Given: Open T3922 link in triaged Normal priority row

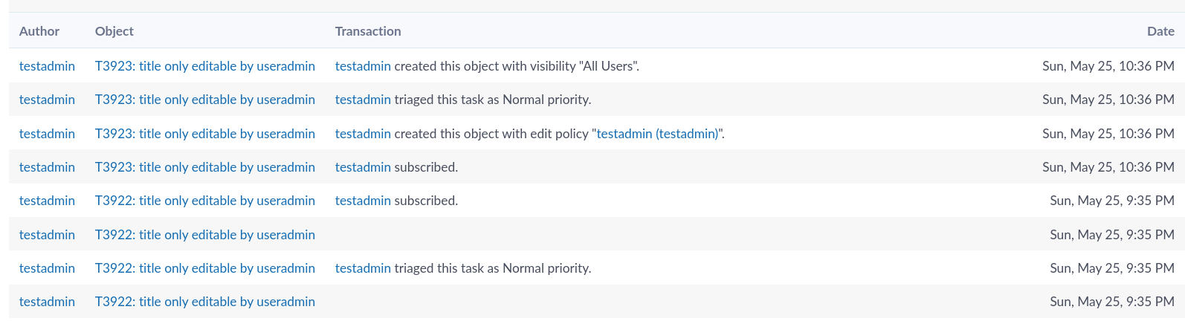Looking at the screenshot, I should pyautogui.click(x=205, y=268).
